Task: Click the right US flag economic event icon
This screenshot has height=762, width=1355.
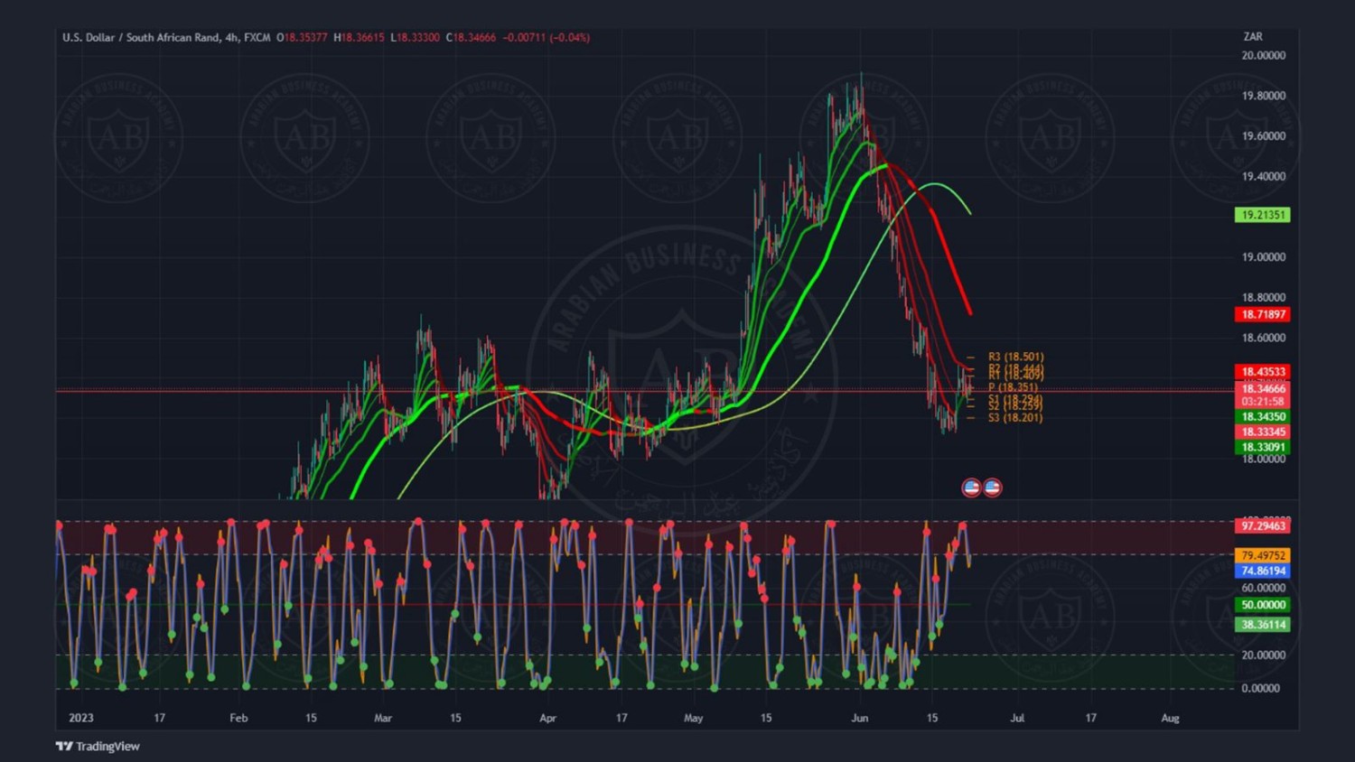Action: click(992, 488)
